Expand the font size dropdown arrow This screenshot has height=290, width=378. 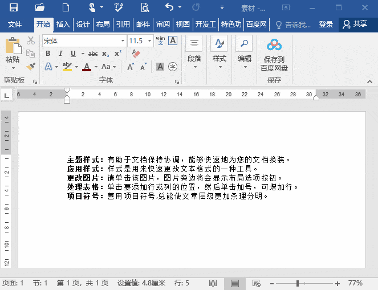[149, 40]
